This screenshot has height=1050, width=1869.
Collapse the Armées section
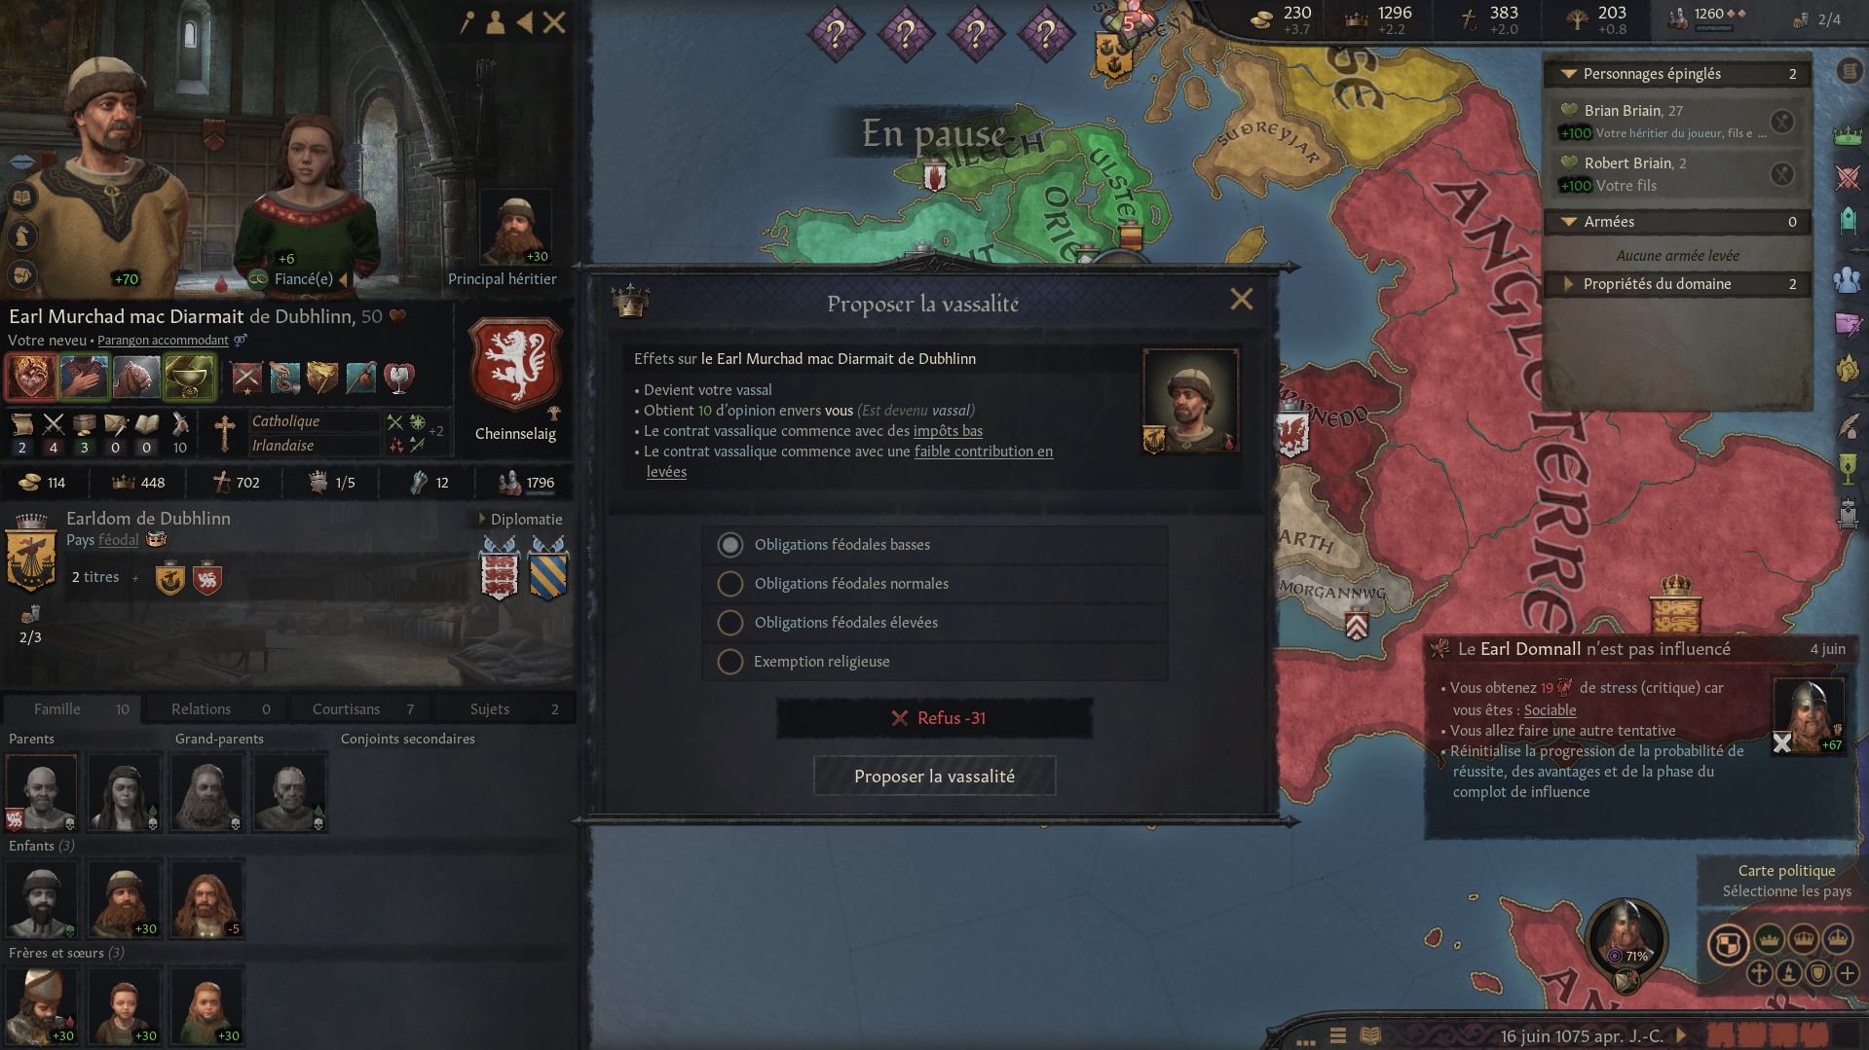coord(1569,222)
